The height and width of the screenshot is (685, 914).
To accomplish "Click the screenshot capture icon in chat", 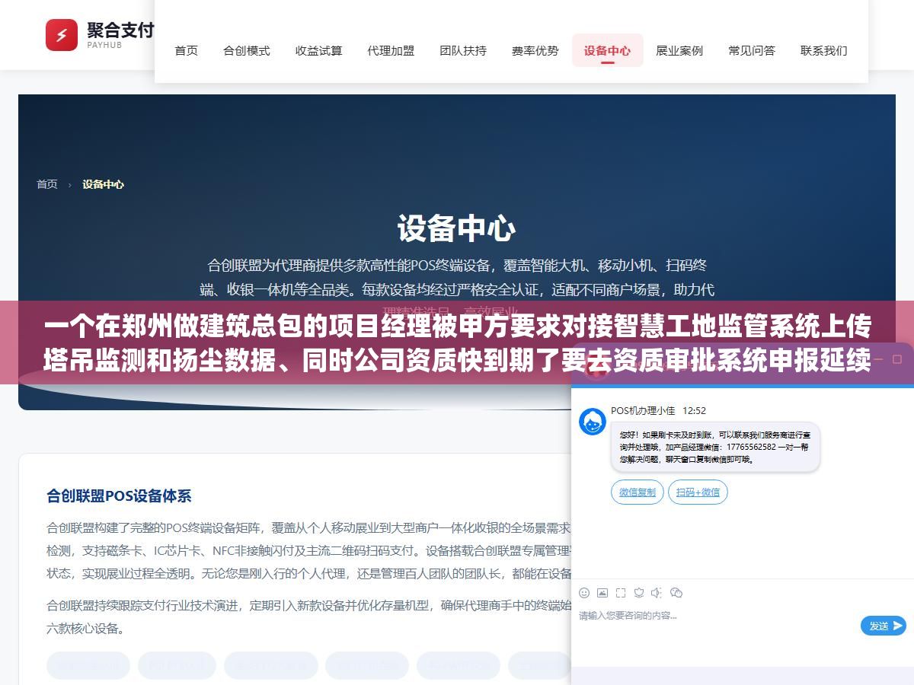I will (621, 593).
